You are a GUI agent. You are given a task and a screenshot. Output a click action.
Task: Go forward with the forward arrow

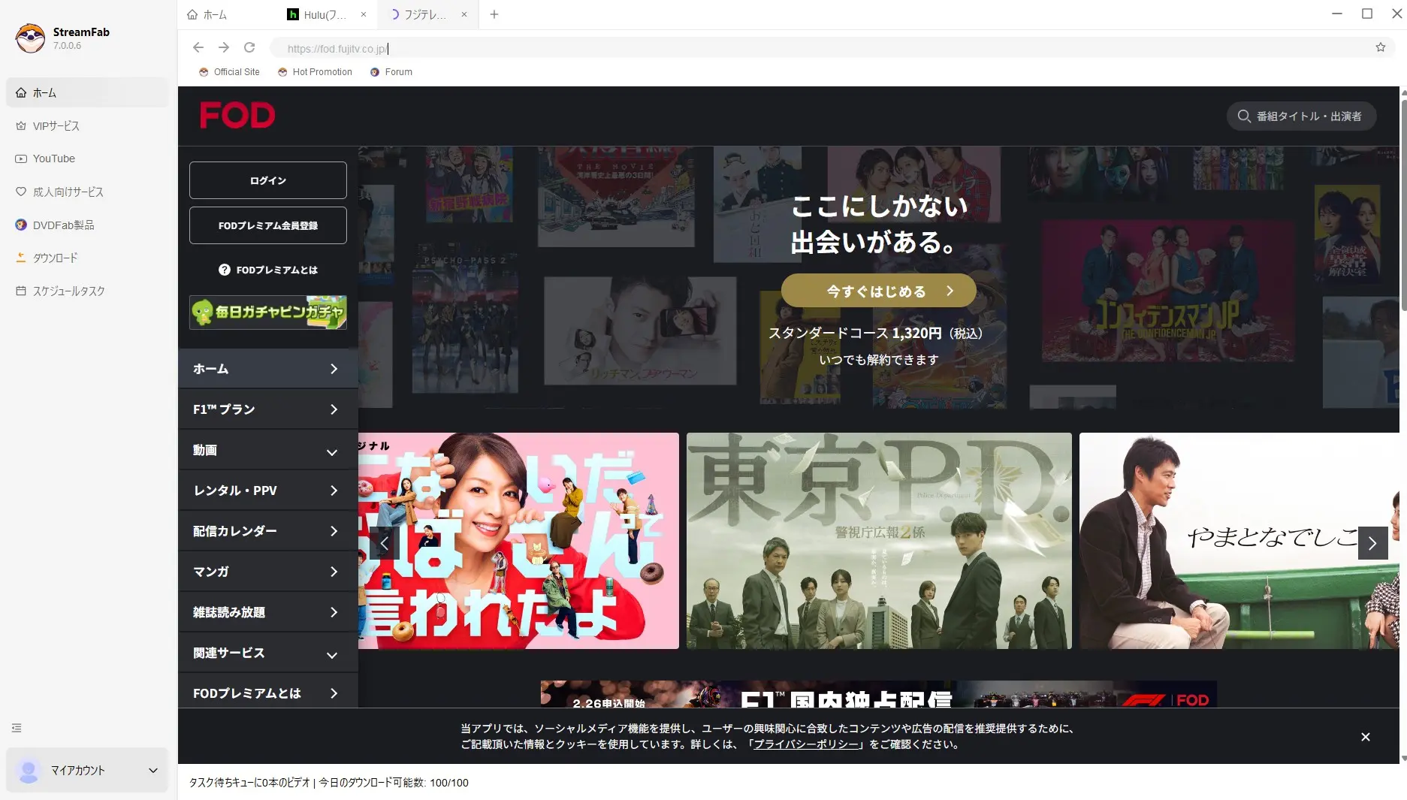(224, 47)
